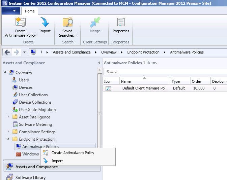This screenshot has width=227, height=180.
Task: Open Software Library workspace
Action: coord(31,177)
